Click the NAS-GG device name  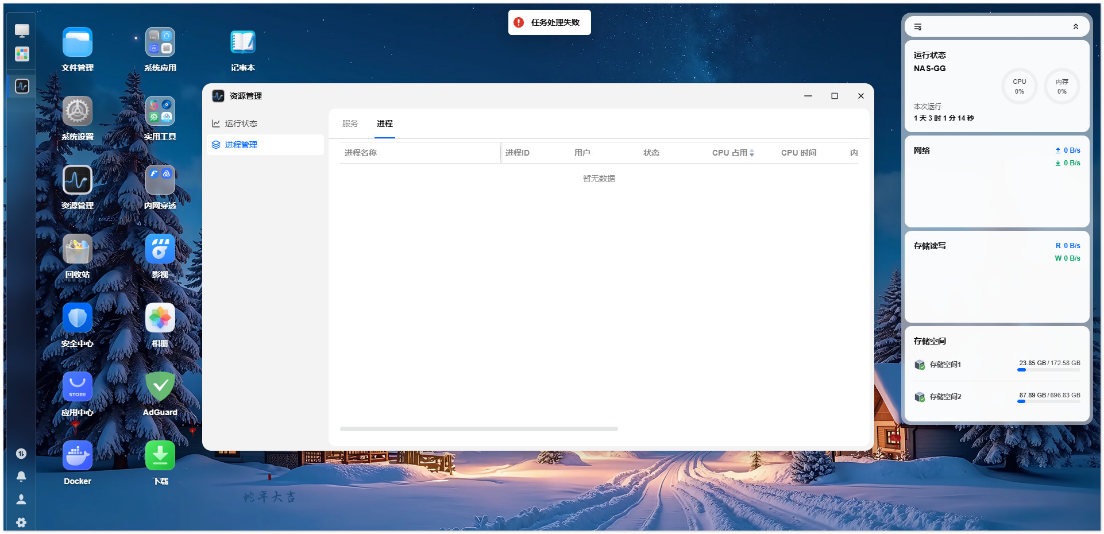tap(930, 68)
